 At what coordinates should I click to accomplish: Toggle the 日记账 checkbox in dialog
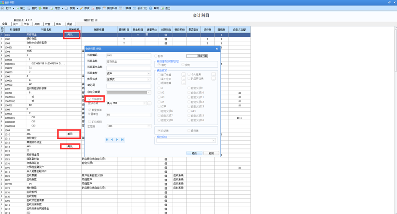pos(159,131)
